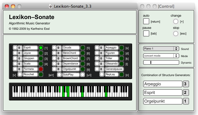This screenshot has width=198, height=115.
Task: Close the Lexikon-Sonate_3.3 window
Action: pyautogui.click(x=7, y=6)
